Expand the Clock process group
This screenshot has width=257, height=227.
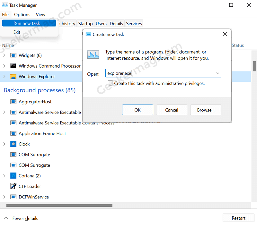pos(4,144)
